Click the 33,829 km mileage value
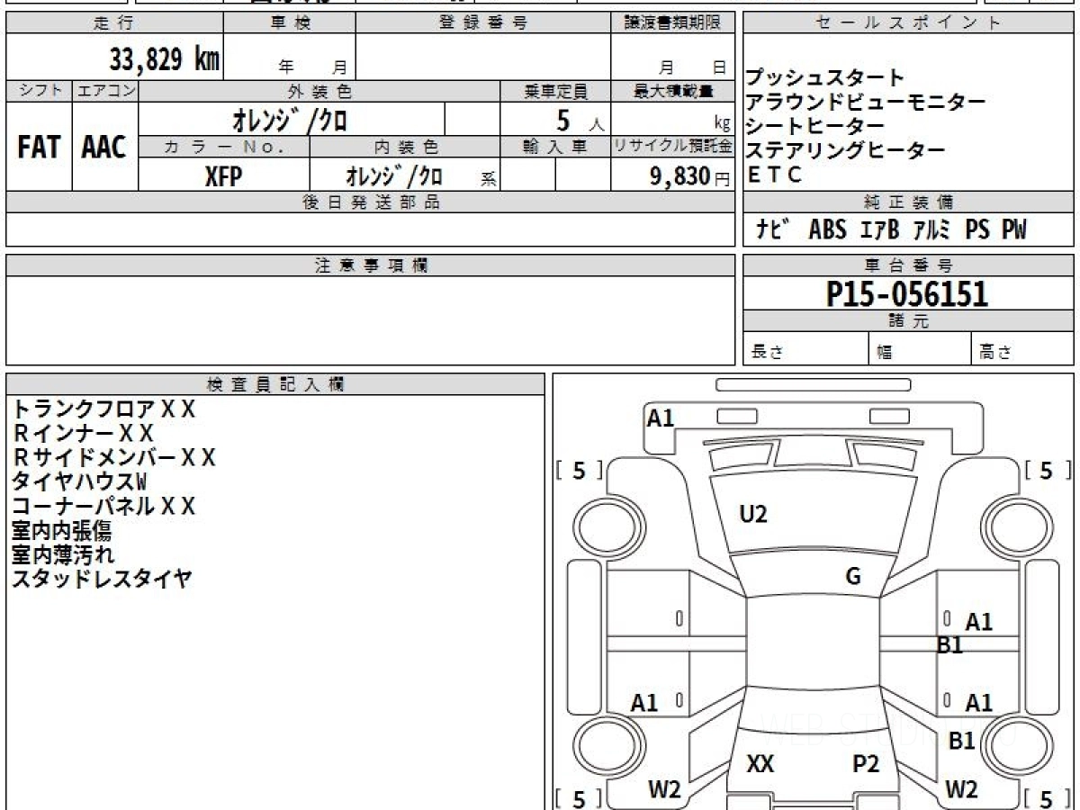 click(x=164, y=59)
